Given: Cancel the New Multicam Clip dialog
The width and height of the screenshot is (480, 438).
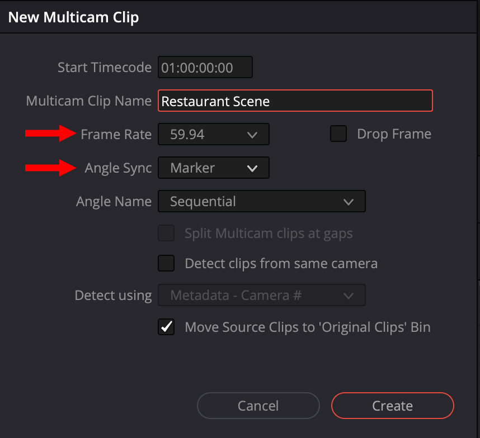Looking at the screenshot, I should (258, 406).
